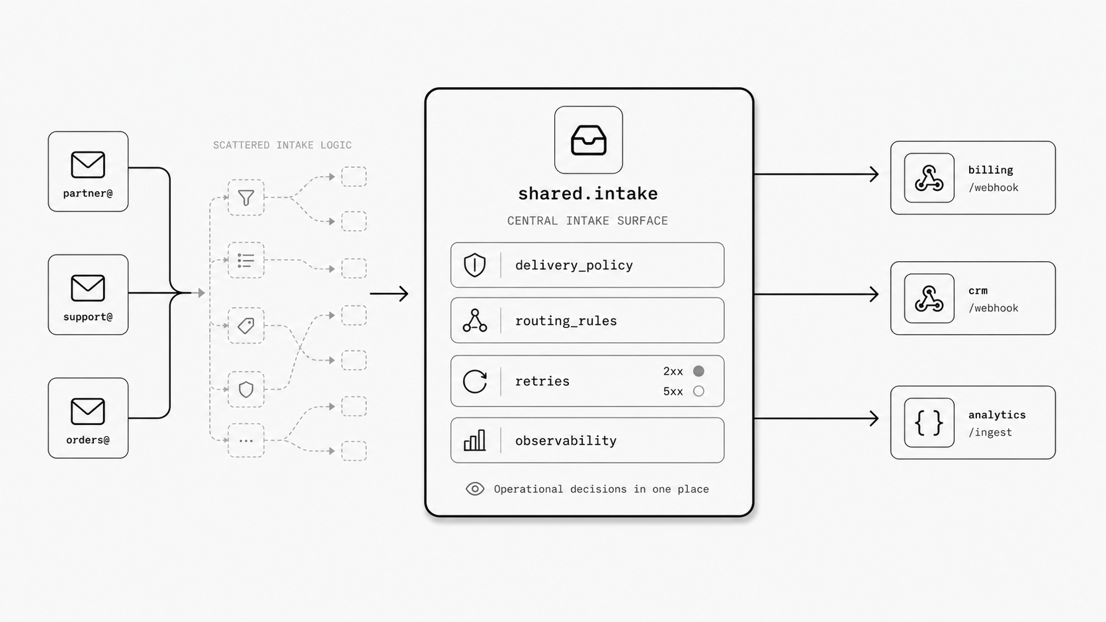Click the support@ label text
The image size is (1106, 622).
[x=88, y=317]
